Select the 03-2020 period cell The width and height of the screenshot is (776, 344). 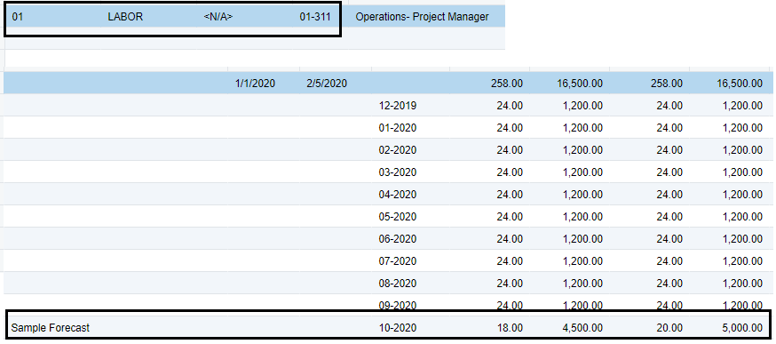tap(398, 172)
